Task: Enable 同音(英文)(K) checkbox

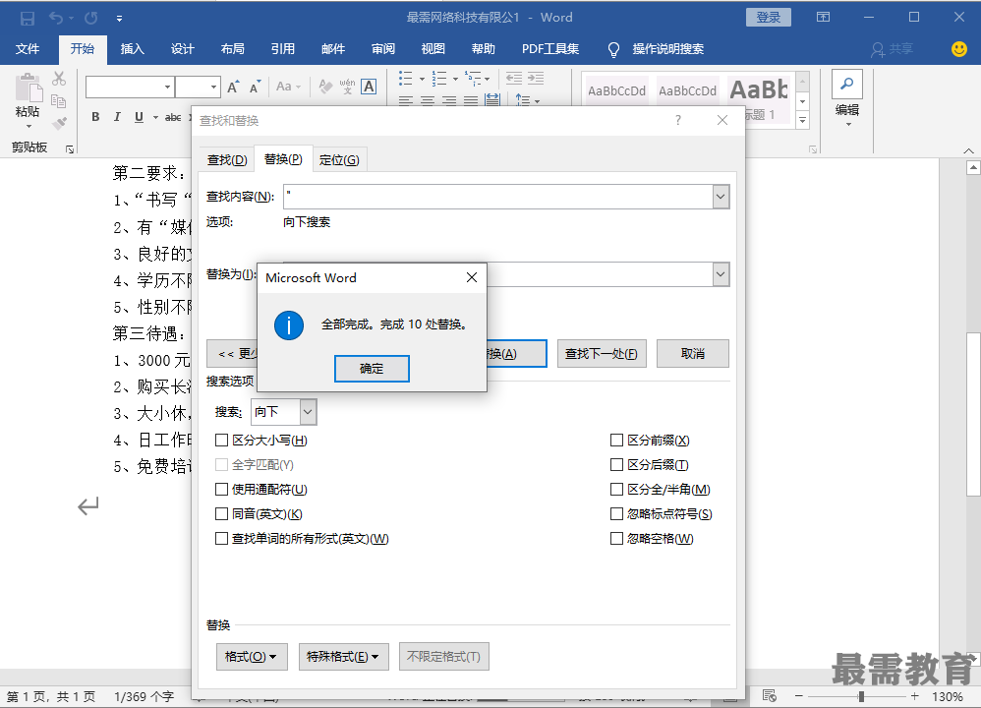Action: pos(221,514)
